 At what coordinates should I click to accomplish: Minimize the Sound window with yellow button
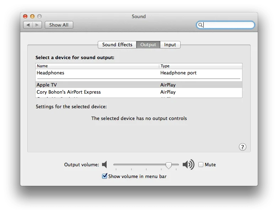pyautogui.click(x=32, y=16)
